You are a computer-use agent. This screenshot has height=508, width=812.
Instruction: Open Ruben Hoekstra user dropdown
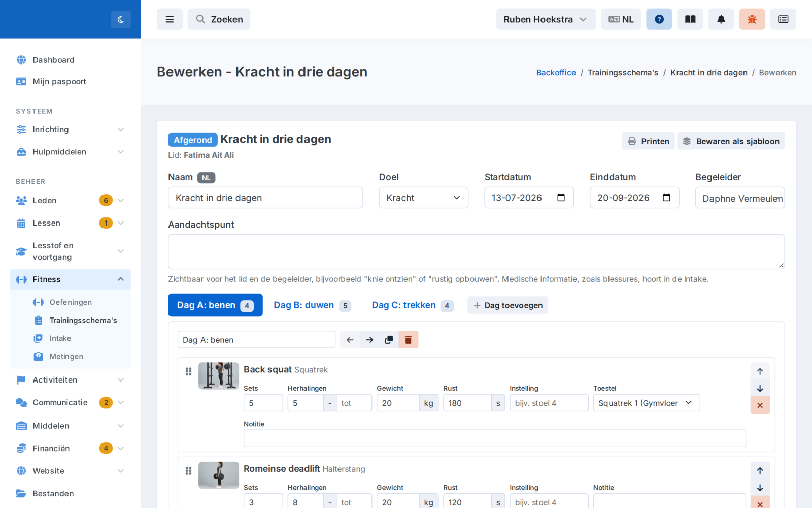tap(546, 19)
